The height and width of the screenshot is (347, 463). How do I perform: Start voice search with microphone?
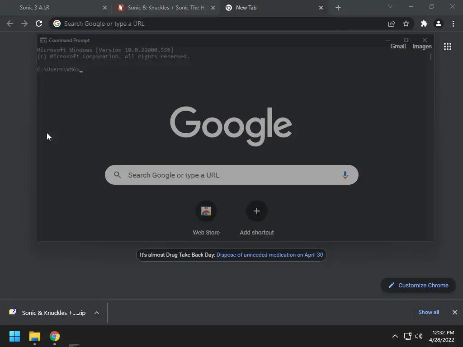click(345, 175)
